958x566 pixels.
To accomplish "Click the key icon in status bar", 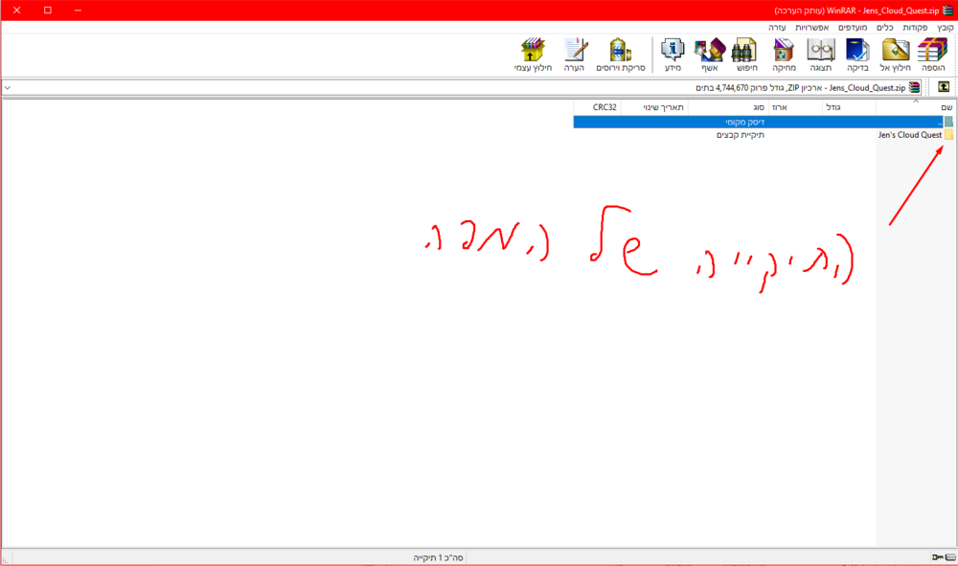I will pos(936,556).
